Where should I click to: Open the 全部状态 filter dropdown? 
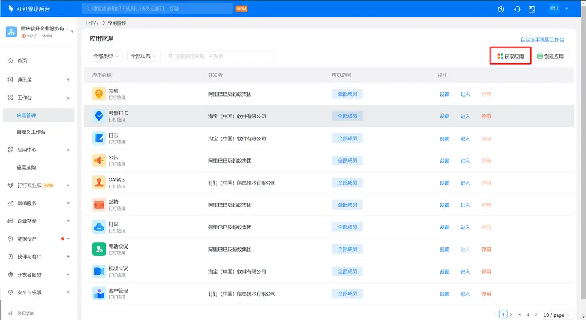click(x=144, y=56)
